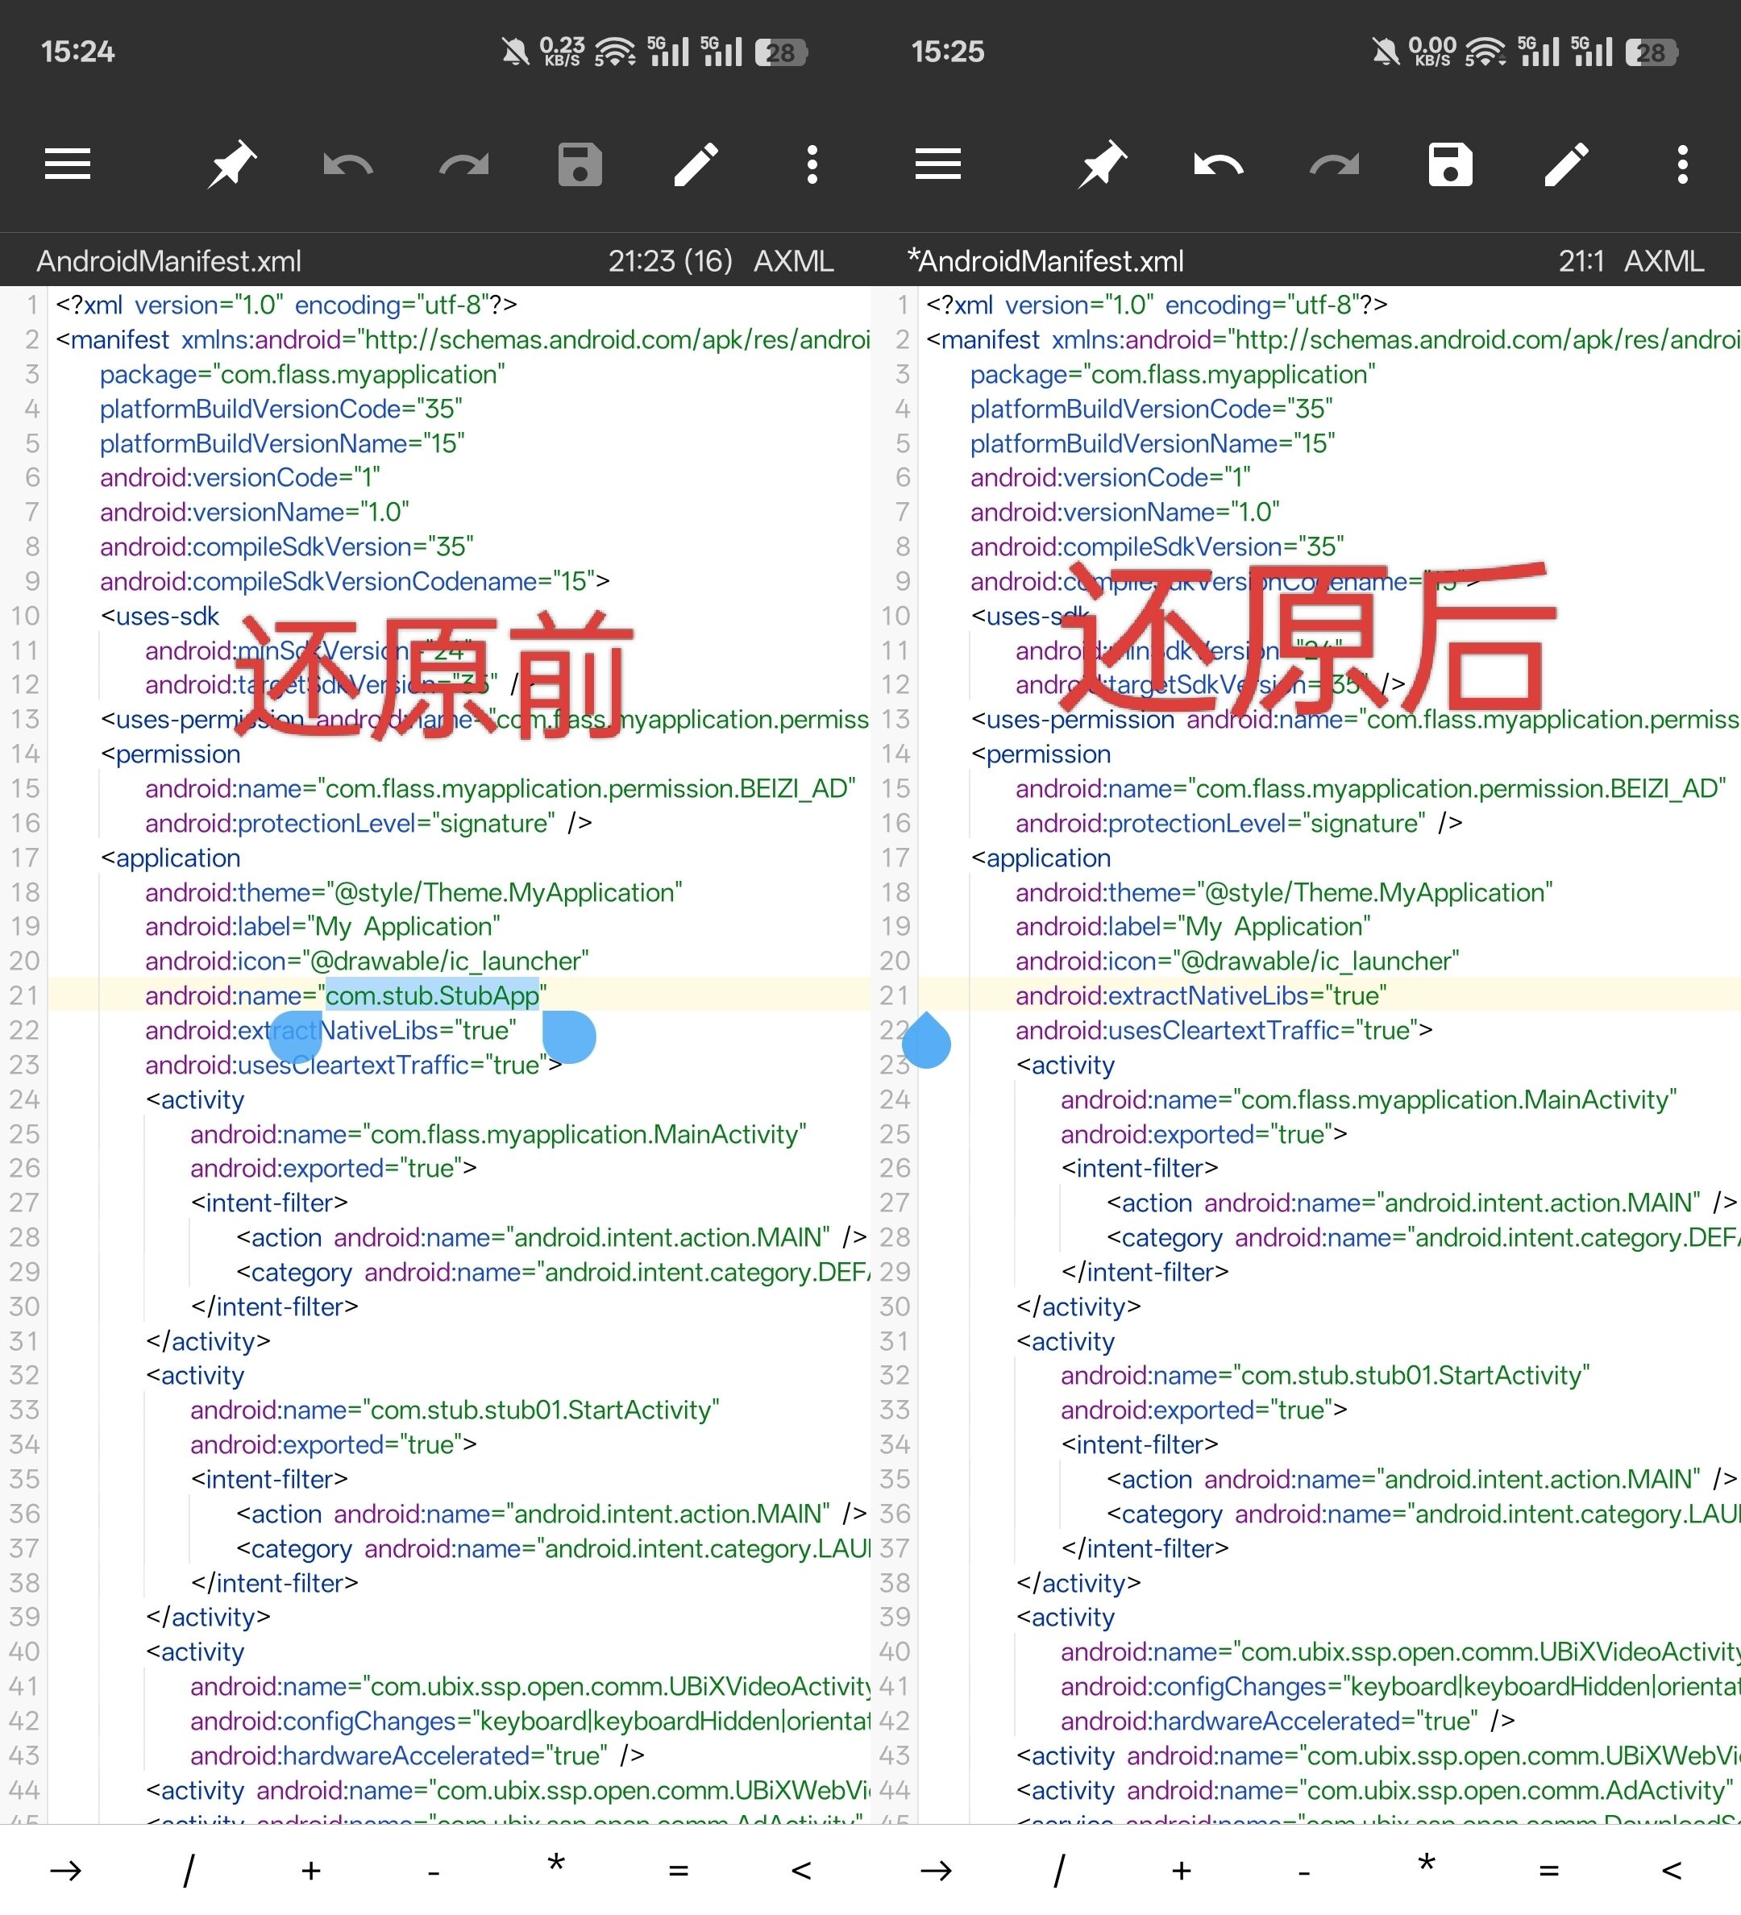The height and width of the screenshot is (1915, 1741).
Task: Insert asterisk symbol in right editor
Action: pyautogui.click(x=1427, y=1863)
